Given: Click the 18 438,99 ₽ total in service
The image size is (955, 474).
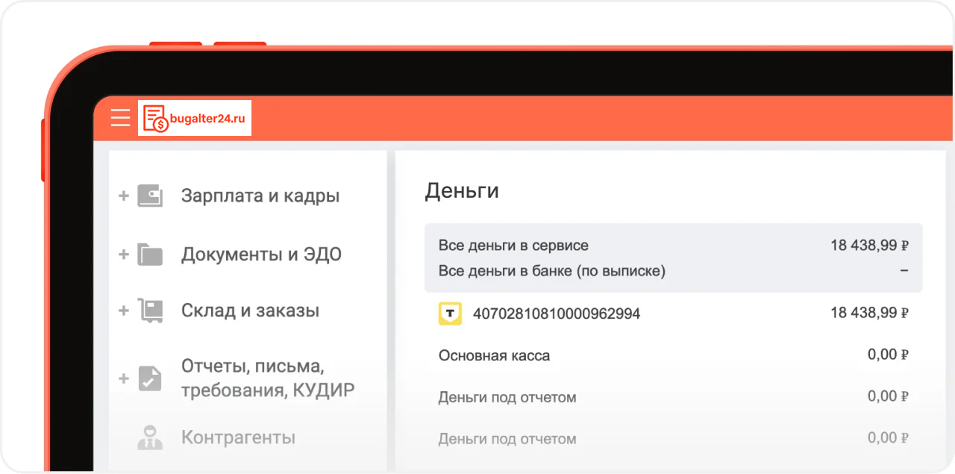Looking at the screenshot, I should pos(869,245).
